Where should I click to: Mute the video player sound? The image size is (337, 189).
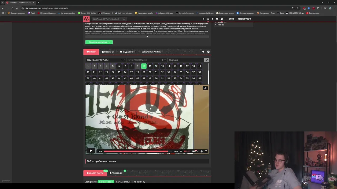coord(181,151)
